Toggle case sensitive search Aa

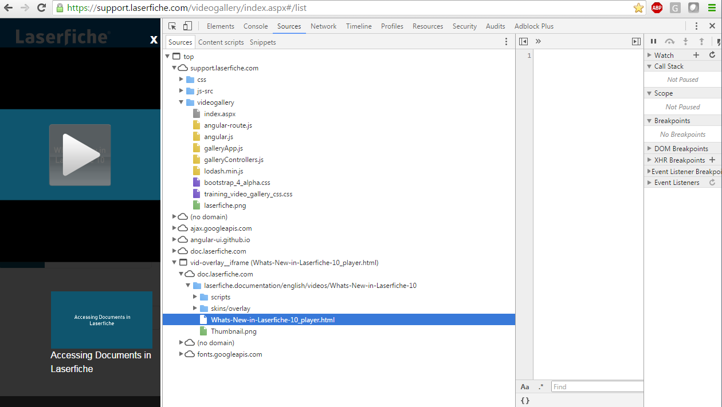coord(525,387)
